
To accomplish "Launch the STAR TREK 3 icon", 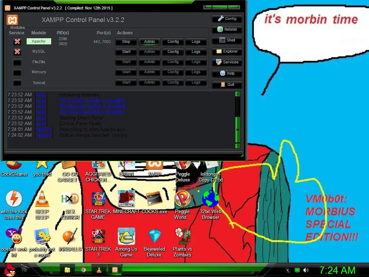I will [x=98, y=243].
